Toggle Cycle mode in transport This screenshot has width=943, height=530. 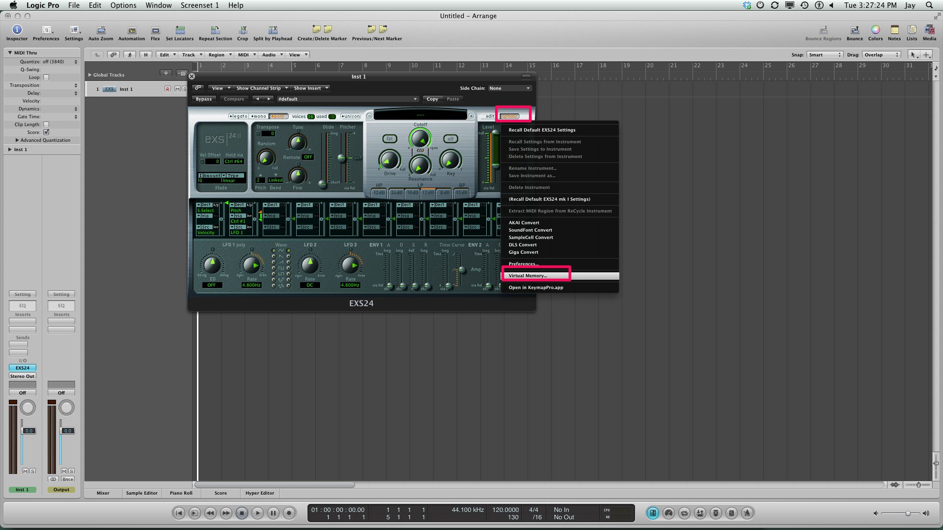tap(684, 513)
